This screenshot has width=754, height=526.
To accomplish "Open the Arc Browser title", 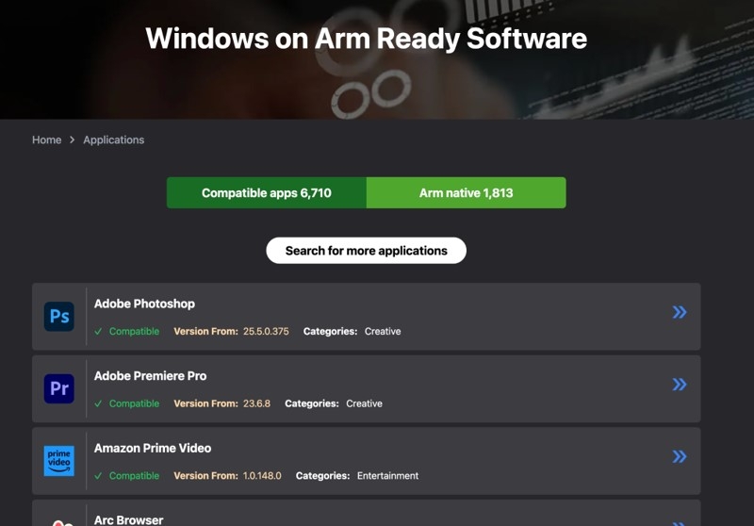I will coord(128,520).
